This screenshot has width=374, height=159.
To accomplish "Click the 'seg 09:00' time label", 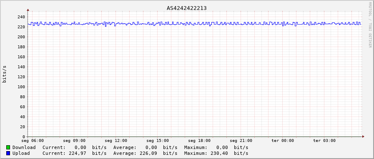I will (74, 141).
